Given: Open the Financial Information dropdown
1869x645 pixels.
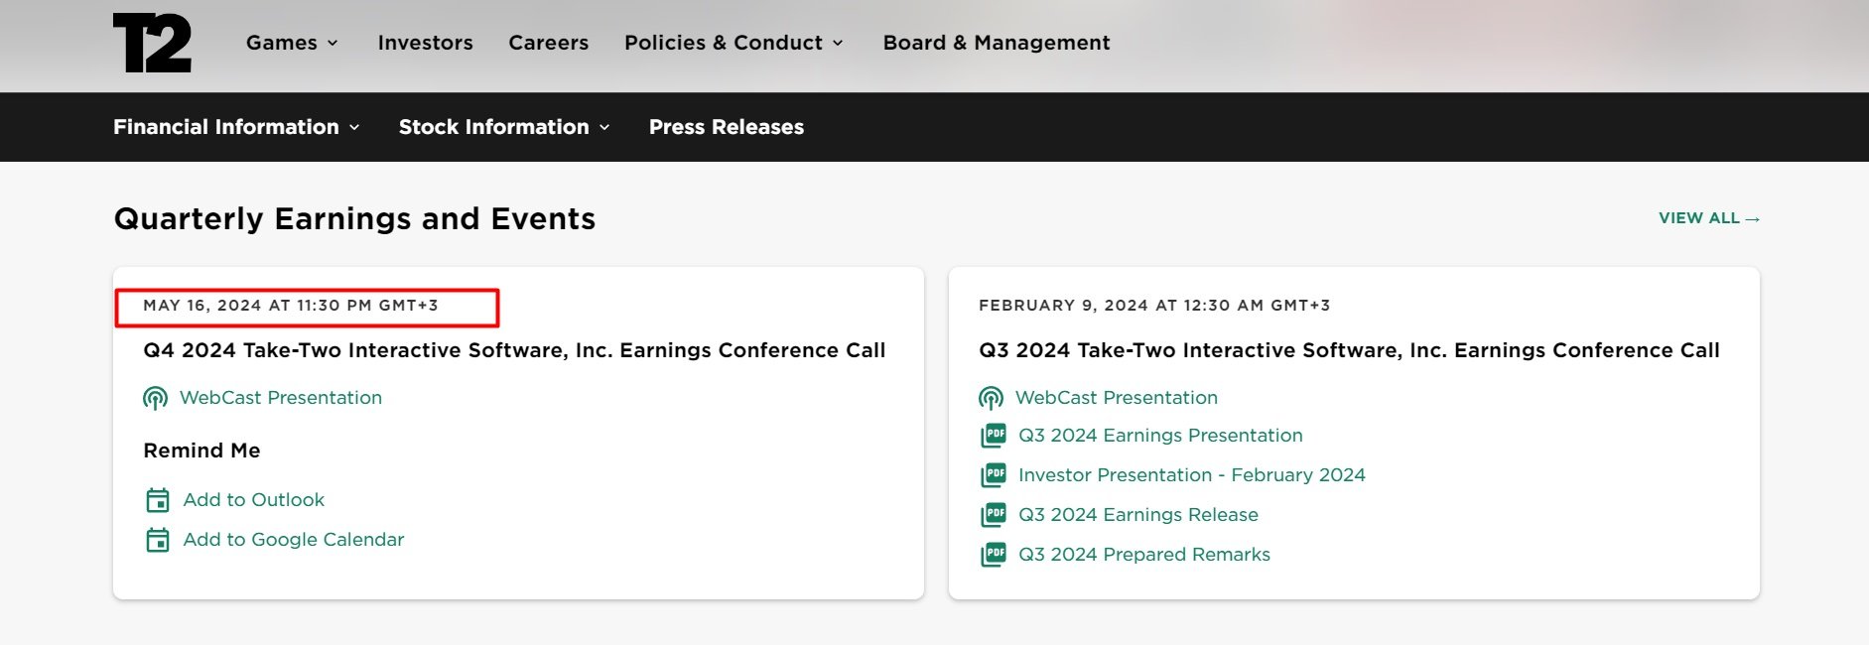Looking at the screenshot, I should point(236,127).
